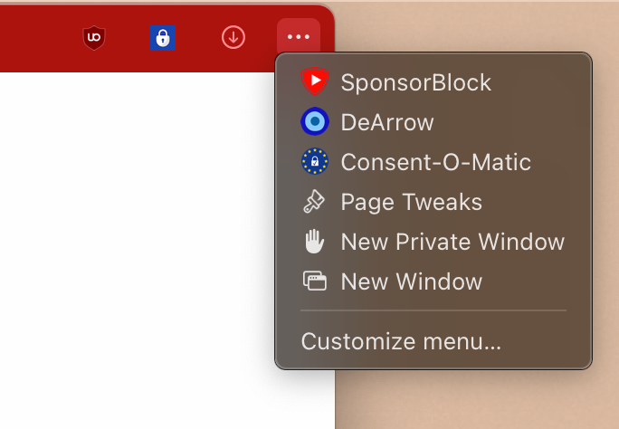Select the New Window menu label
The height and width of the screenshot is (429, 619).
coord(411,281)
